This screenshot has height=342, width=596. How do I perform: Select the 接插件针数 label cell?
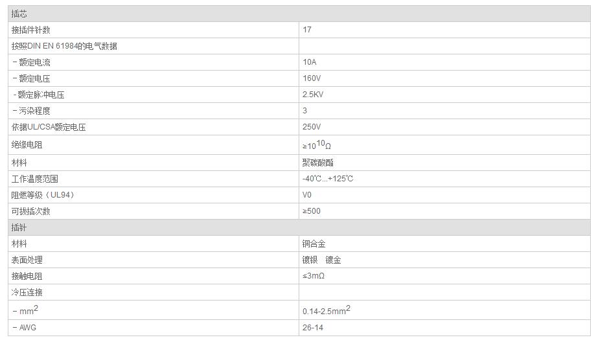click(30, 30)
